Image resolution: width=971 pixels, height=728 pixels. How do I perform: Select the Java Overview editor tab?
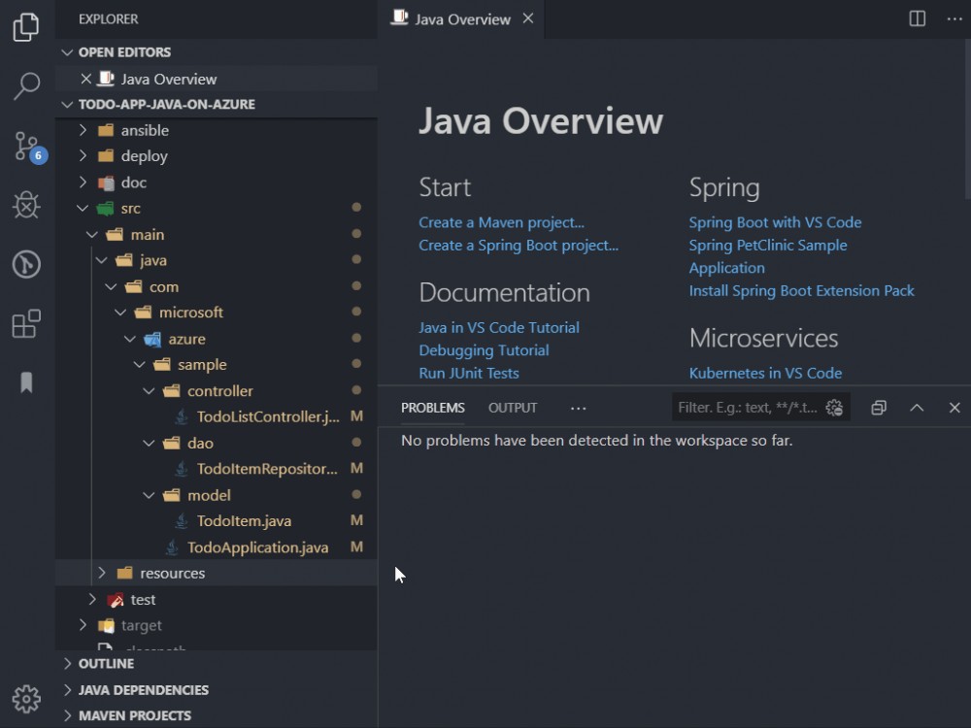458,18
